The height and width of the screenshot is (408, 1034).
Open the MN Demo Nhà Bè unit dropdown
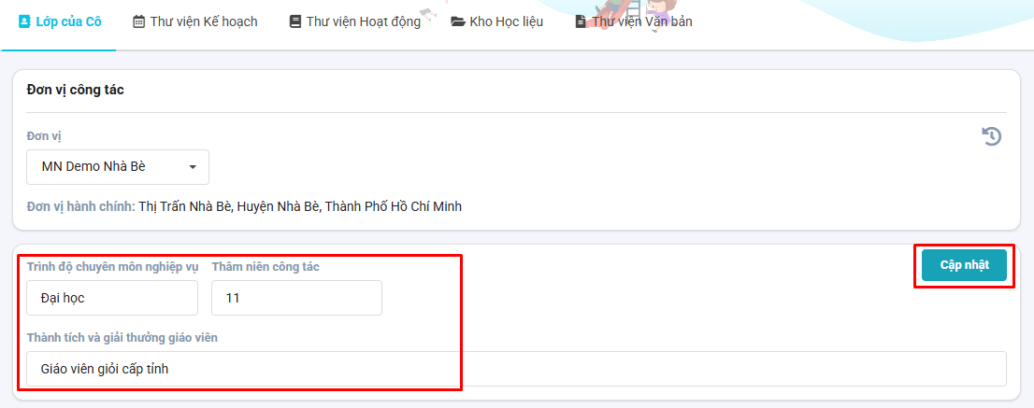point(118,167)
